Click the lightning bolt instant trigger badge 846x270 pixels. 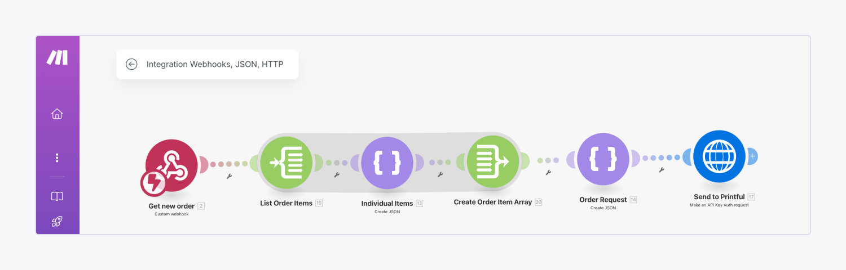(153, 182)
